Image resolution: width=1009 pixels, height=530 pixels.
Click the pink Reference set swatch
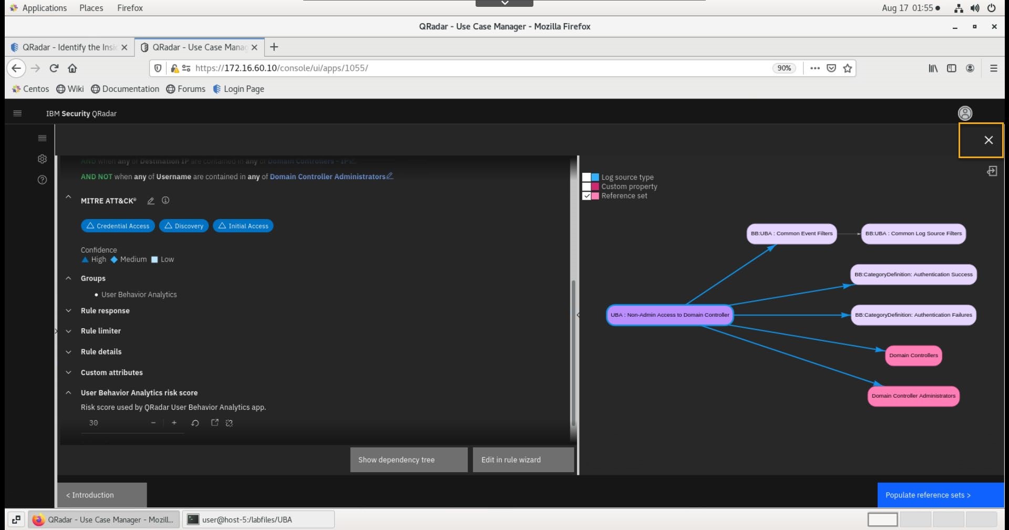(x=595, y=196)
